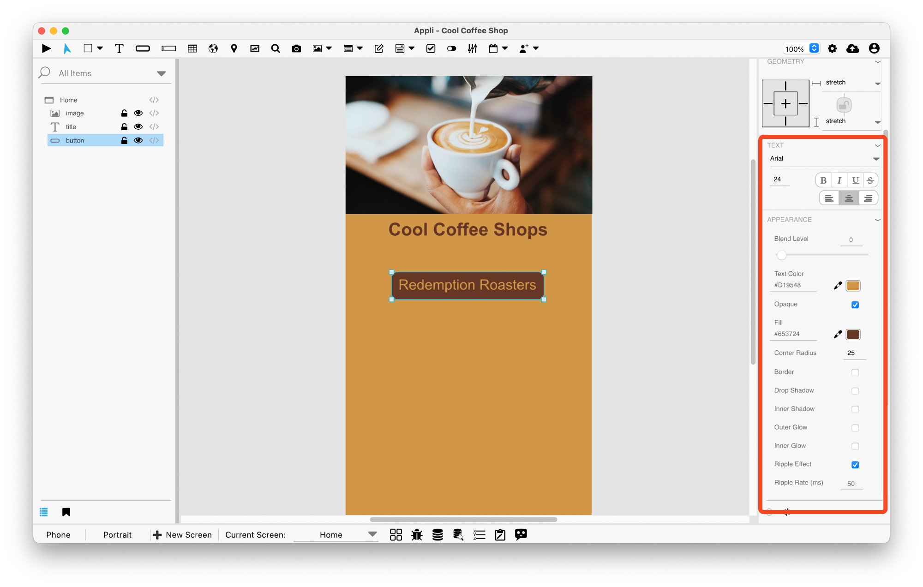Click the Corner Radius field
This screenshot has width=923, height=587.
pyautogui.click(x=854, y=353)
